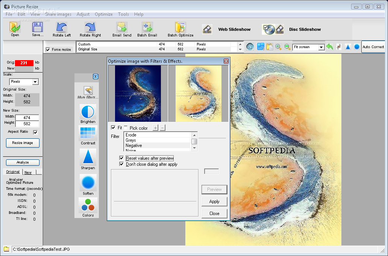This screenshot has height=256, width=388.
Task: Apply the Soften filter in side panel
Action: 88,185
